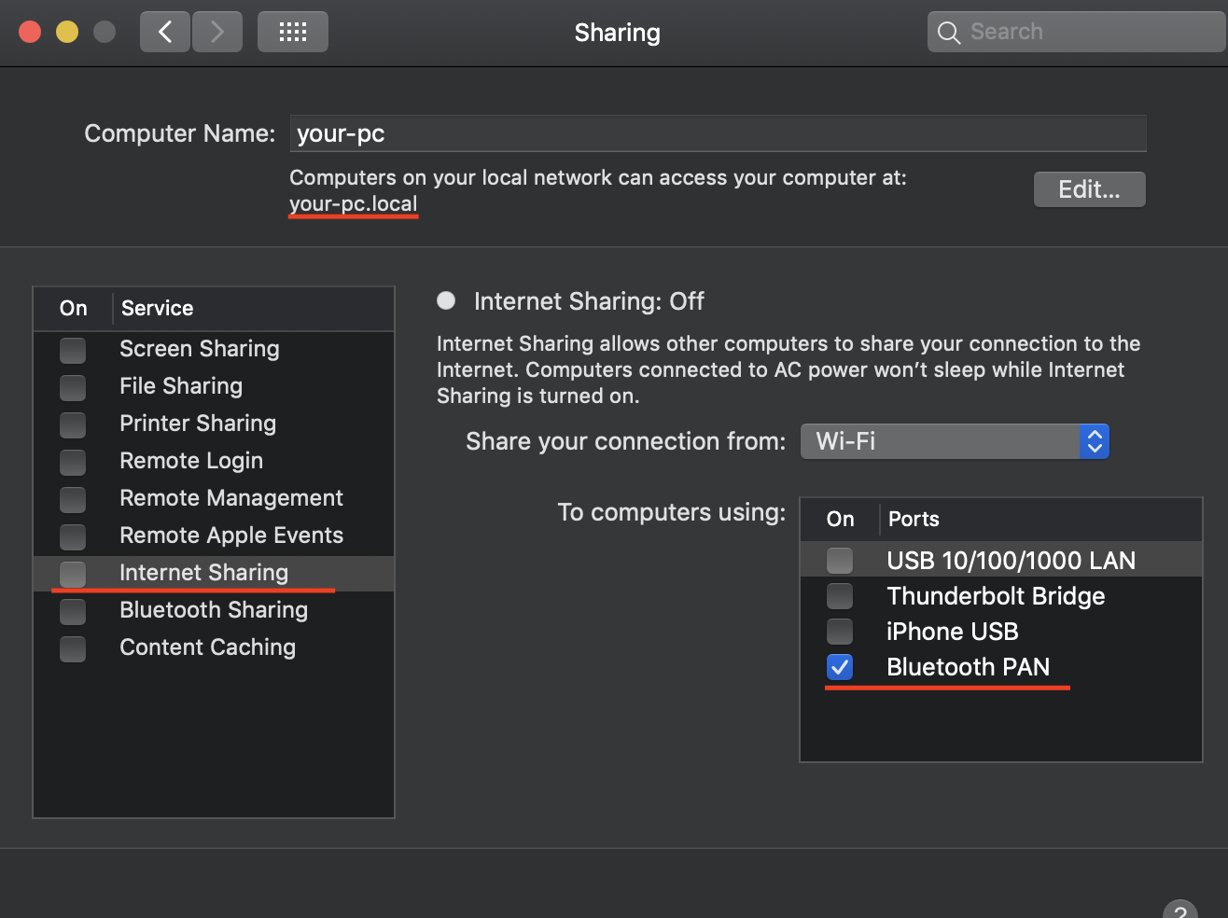The height and width of the screenshot is (918, 1228).
Task: Go back with the left arrow button
Action: (x=165, y=33)
